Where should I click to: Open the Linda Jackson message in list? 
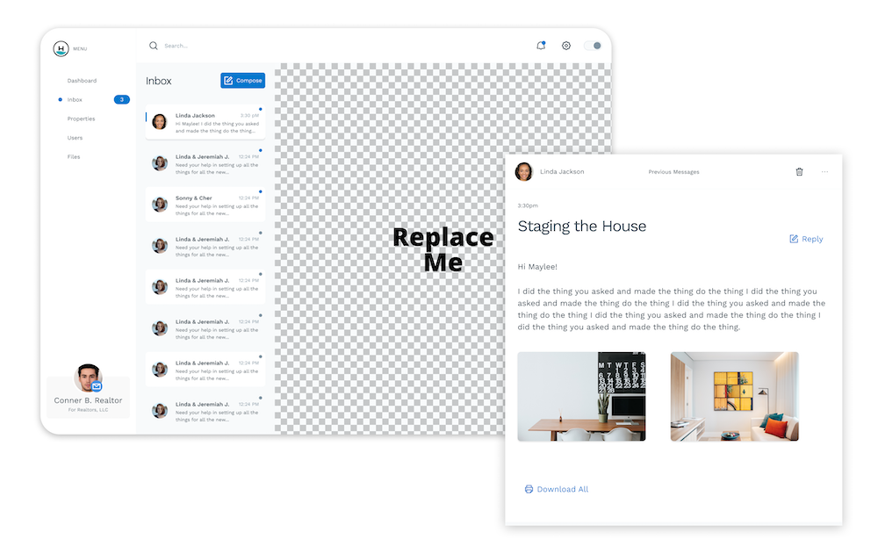coord(205,121)
